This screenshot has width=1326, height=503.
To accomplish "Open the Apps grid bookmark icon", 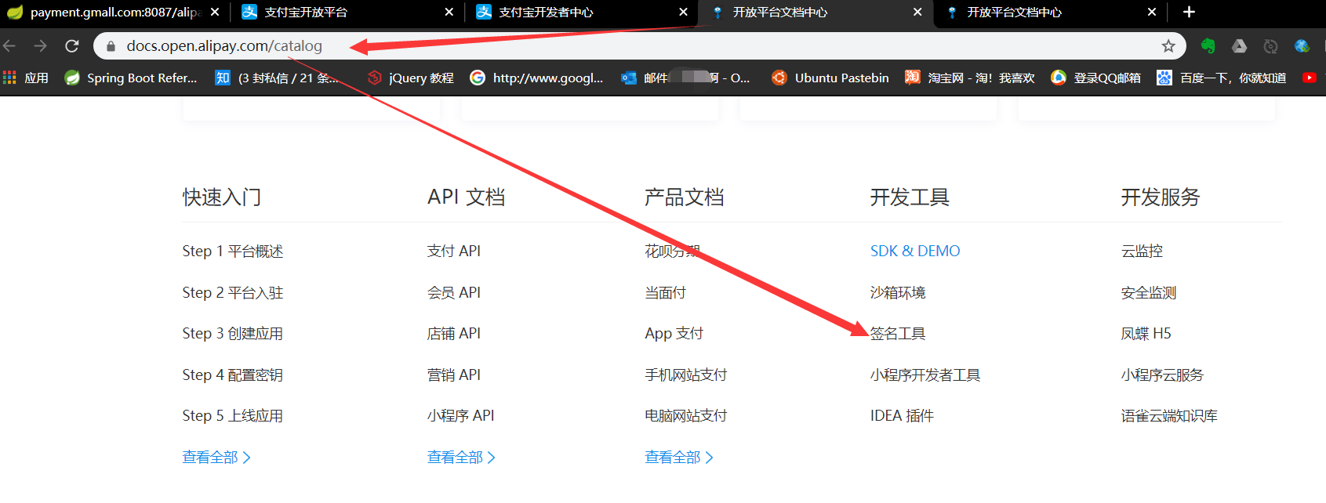I will point(9,78).
